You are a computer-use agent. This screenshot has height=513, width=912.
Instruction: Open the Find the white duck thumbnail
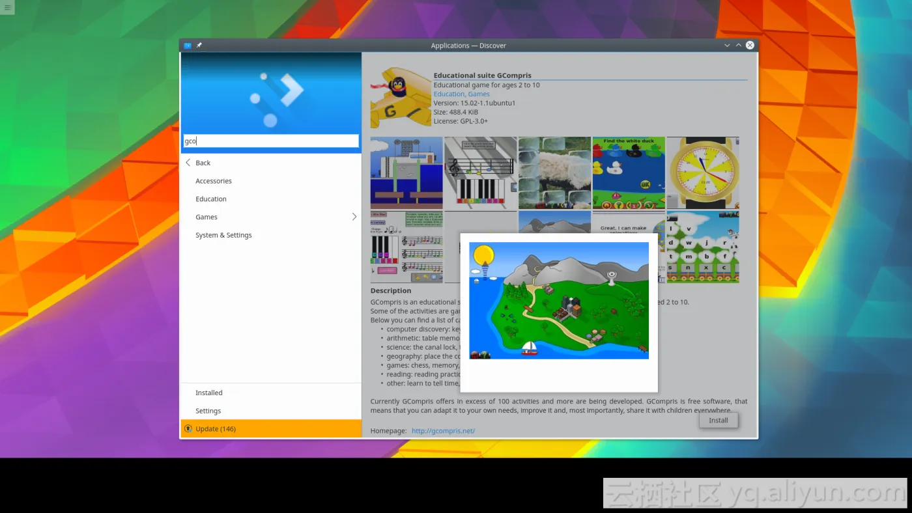pos(629,173)
